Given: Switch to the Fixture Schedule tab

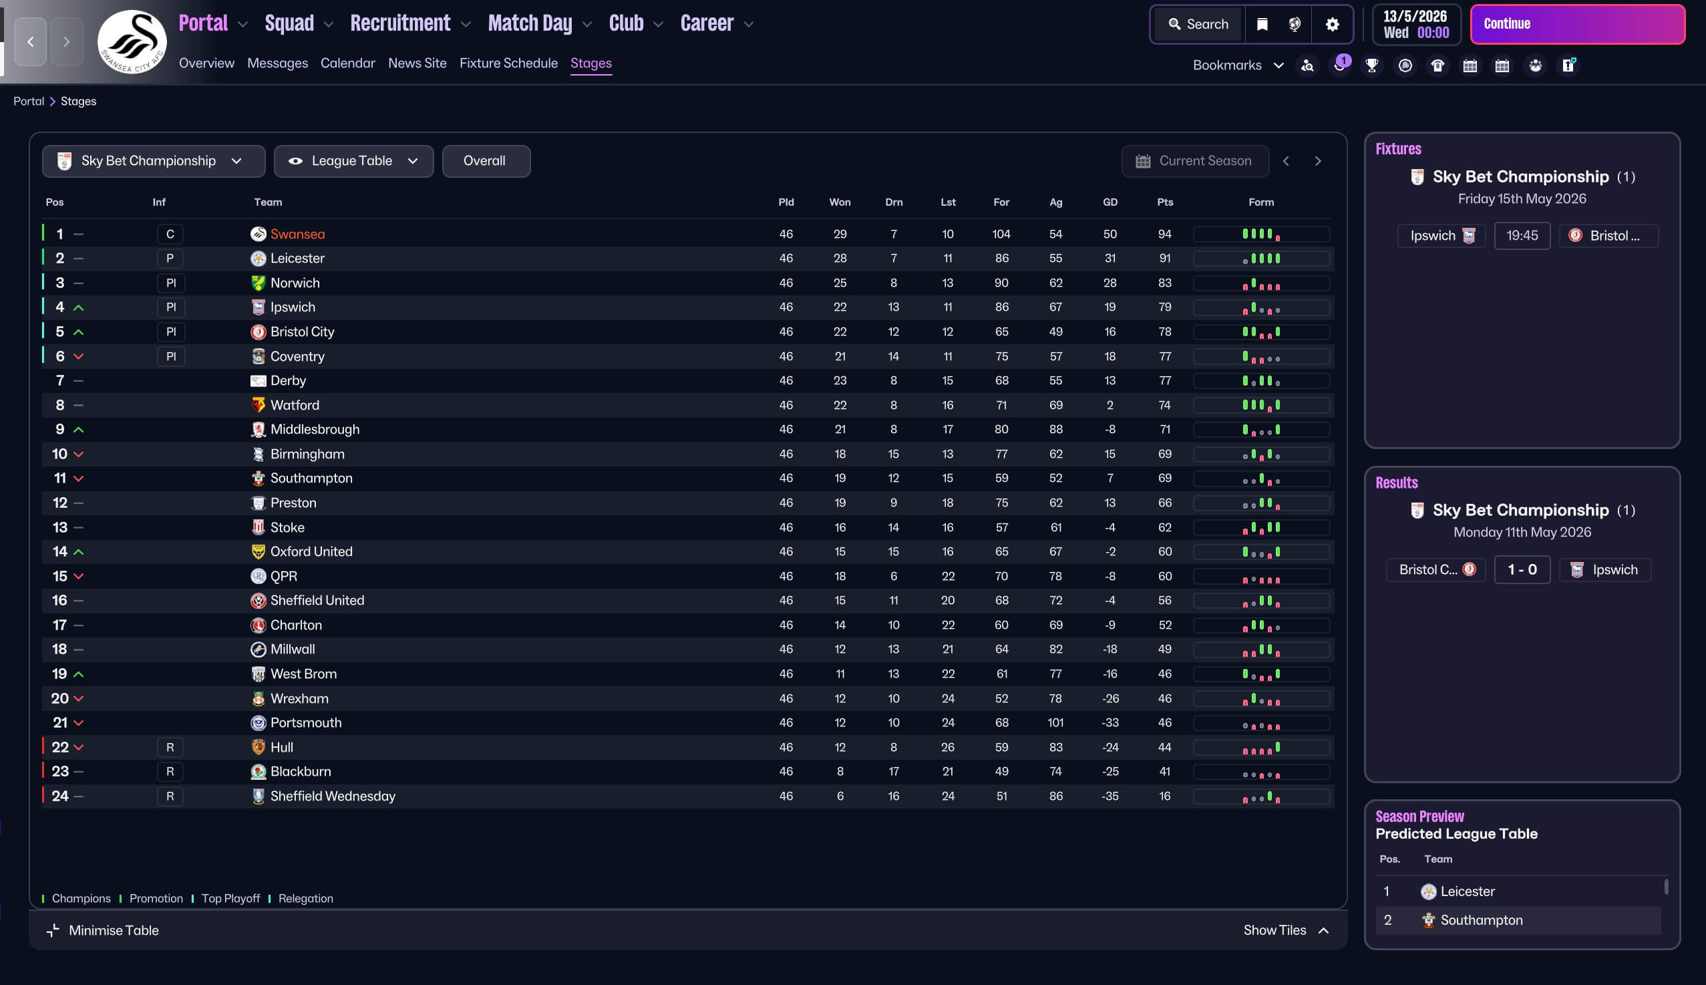Looking at the screenshot, I should 508,63.
